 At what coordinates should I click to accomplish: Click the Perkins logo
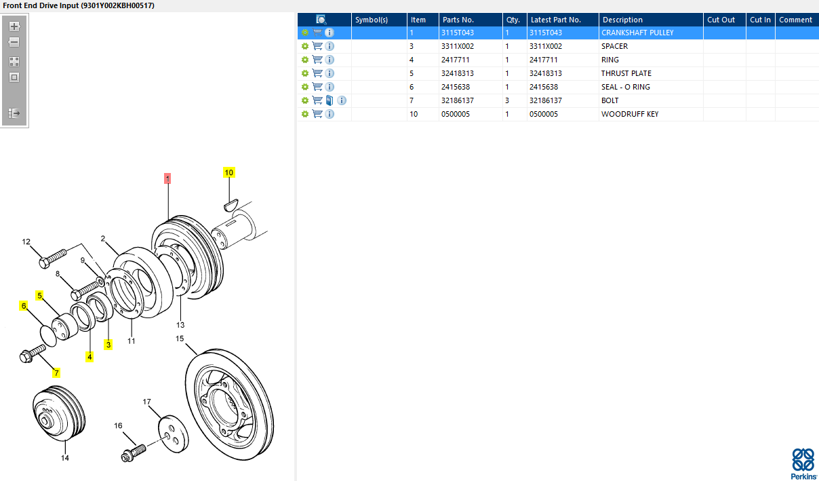coord(803,463)
